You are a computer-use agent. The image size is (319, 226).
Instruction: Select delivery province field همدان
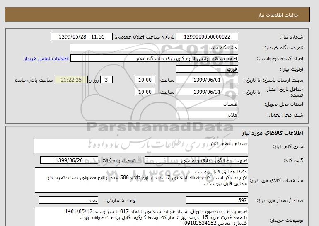(207, 104)
